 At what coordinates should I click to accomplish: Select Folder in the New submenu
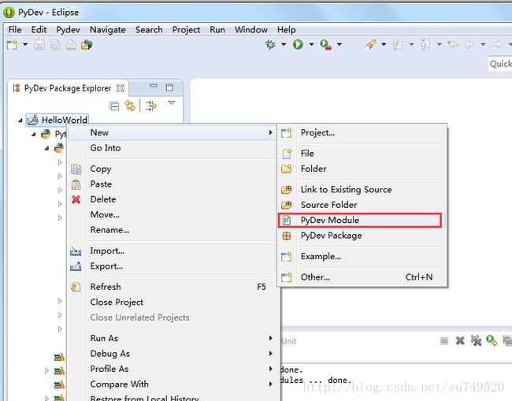[362, 169]
